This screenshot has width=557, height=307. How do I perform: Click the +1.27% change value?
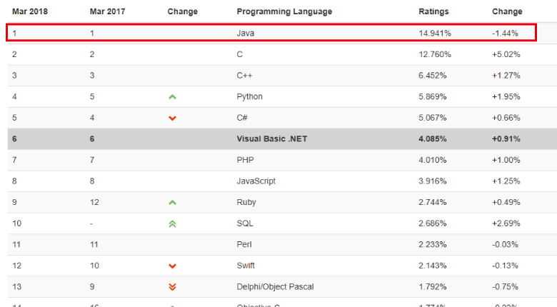tap(506, 76)
